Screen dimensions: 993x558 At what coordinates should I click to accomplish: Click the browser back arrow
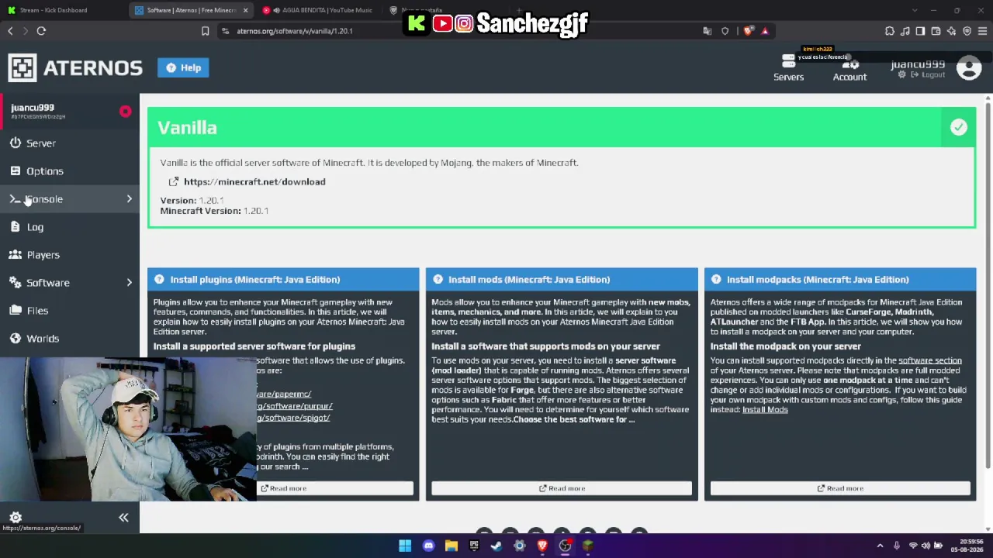(10, 31)
